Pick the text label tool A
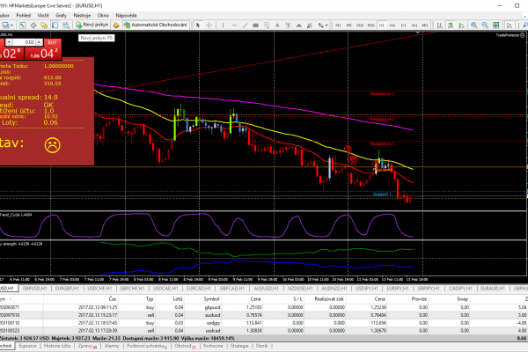 (x=277, y=26)
